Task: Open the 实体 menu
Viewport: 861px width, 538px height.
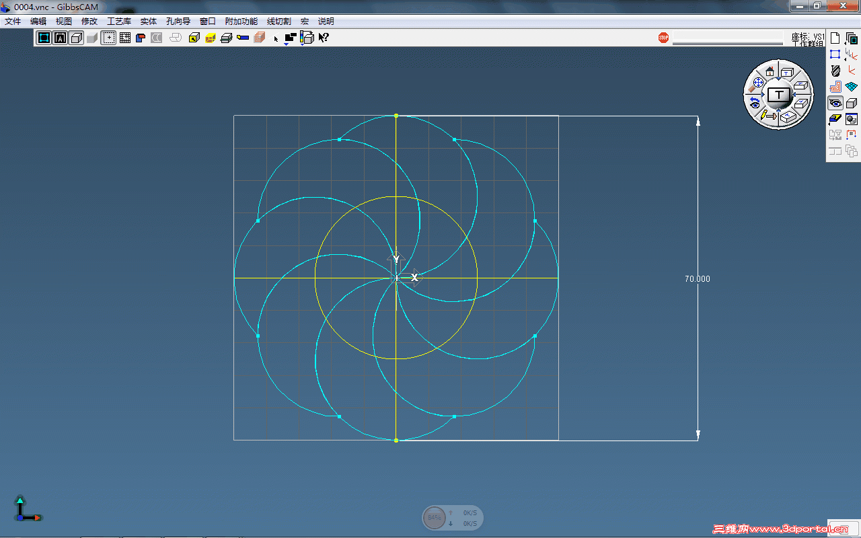Action: pyautogui.click(x=149, y=22)
